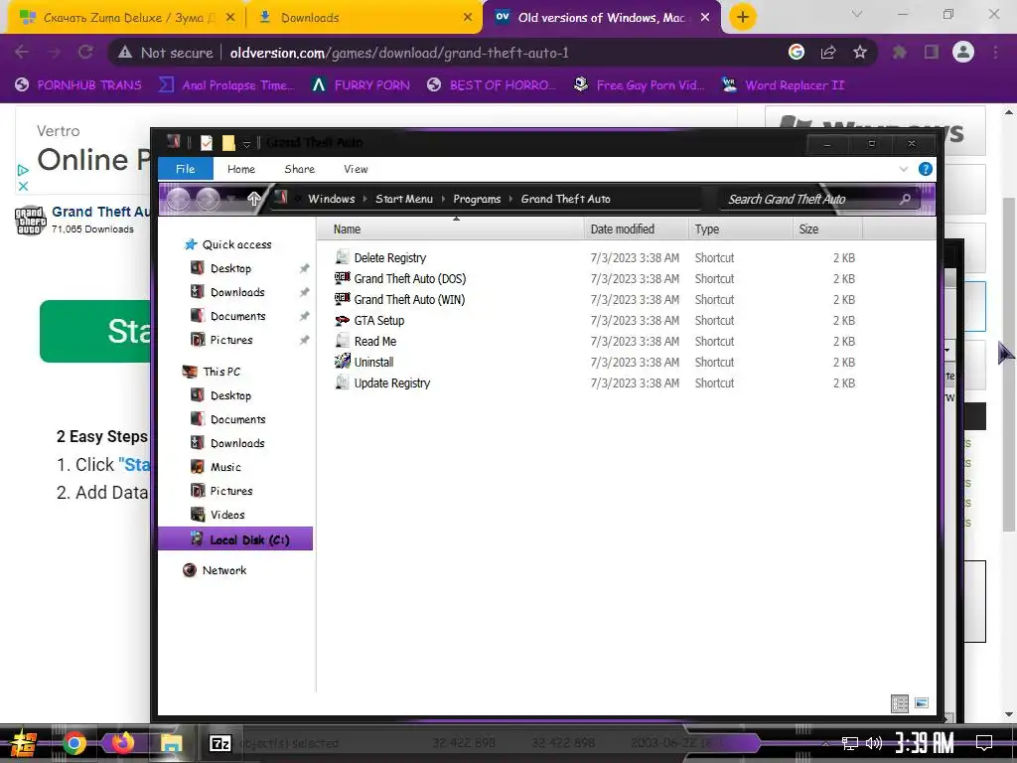Bookmark this page with the star icon
The height and width of the screenshot is (763, 1017).
click(x=860, y=53)
